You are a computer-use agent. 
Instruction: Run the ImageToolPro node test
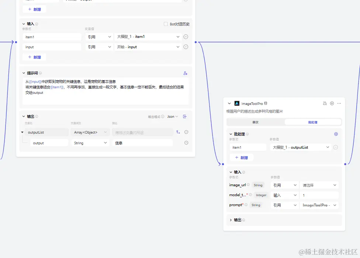[x=332, y=103]
